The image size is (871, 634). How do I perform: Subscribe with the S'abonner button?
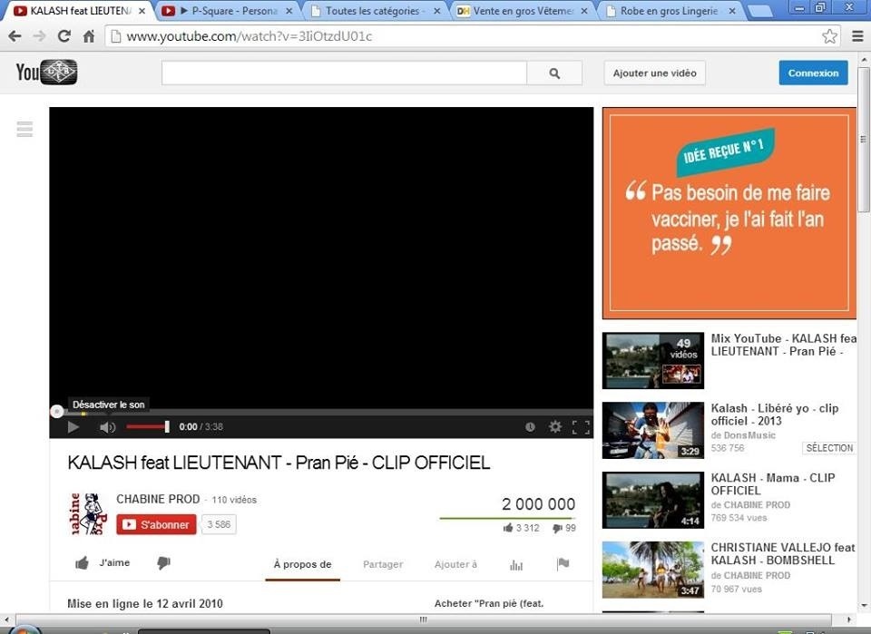156,524
